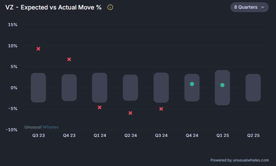Viewport: 276px width, 166px height.
Task: Click the red X marker for Q3 23
Action: pos(38,49)
